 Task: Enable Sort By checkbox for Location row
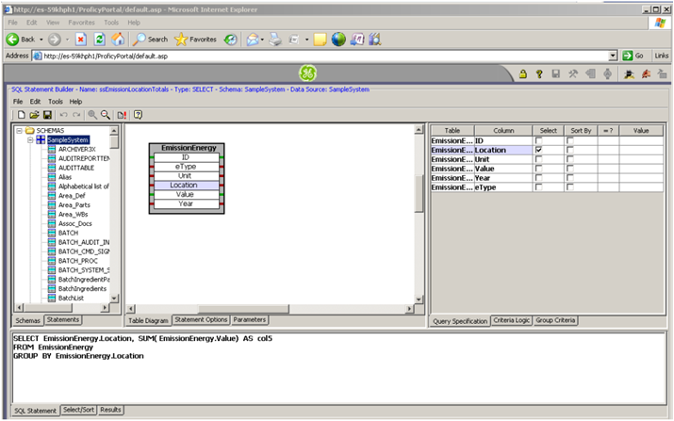pyautogui.click(x=570, y=150)
